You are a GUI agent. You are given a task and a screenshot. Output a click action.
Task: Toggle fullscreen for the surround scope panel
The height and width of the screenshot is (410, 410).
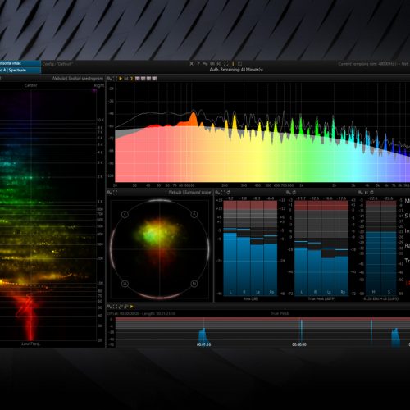click(116, 193)
